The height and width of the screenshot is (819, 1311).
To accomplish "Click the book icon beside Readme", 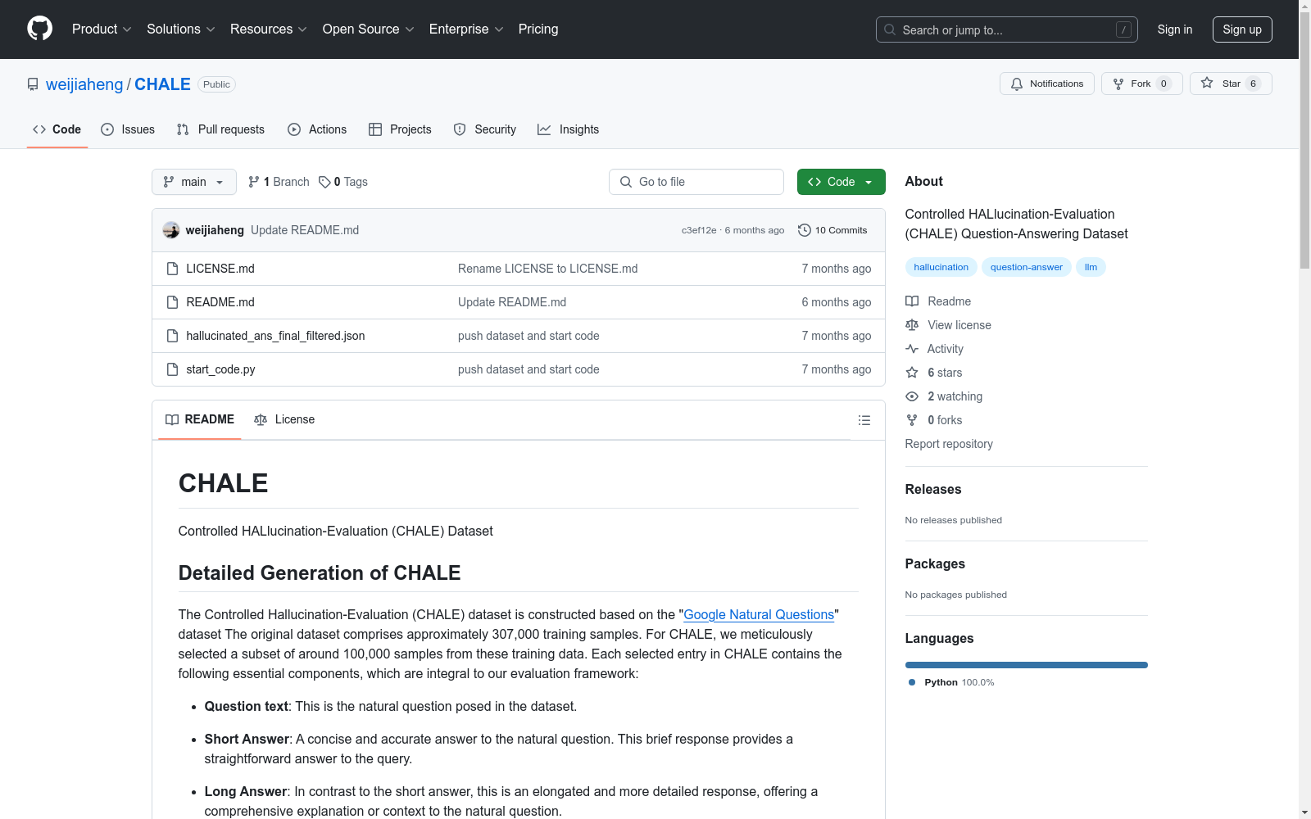I will point(912,301).
